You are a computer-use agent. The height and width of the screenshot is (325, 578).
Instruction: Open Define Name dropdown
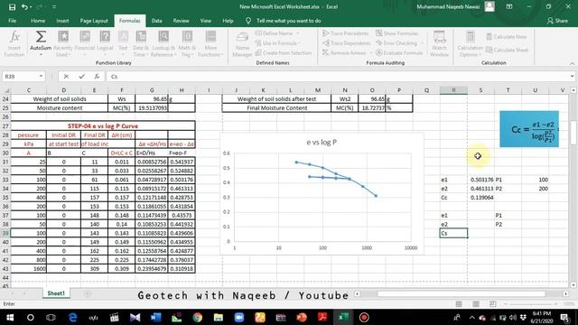277,33
